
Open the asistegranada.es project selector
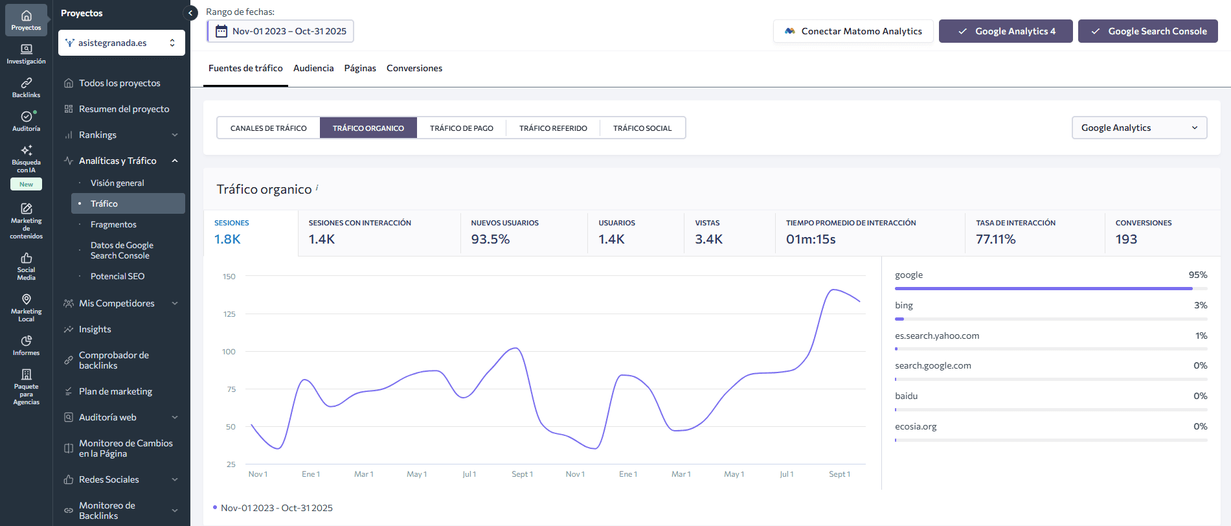(x=121, y=43)
